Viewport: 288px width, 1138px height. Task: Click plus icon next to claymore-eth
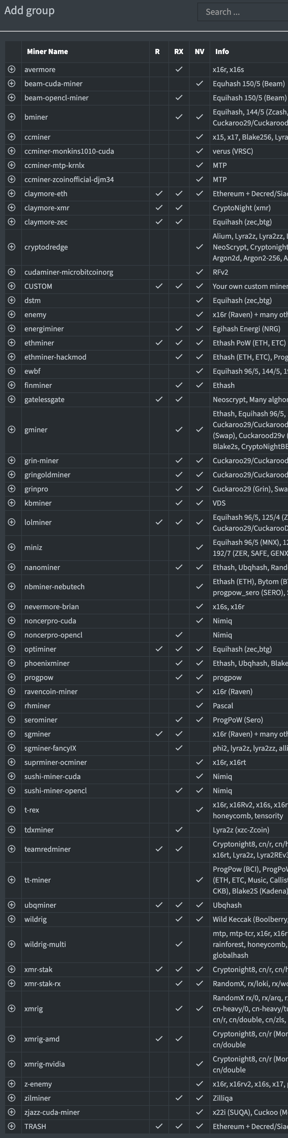[x=12, y=194]
